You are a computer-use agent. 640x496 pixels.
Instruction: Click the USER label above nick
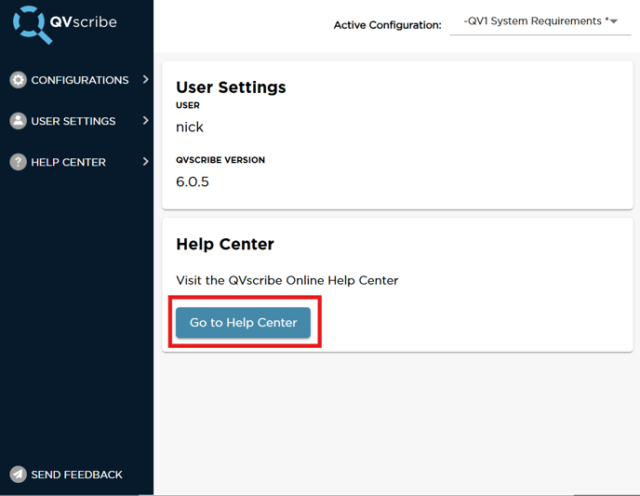(188, 105)
